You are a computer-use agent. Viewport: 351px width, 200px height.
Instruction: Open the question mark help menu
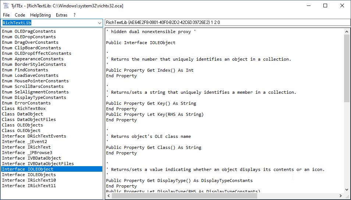pyautogui.click(x=74, y=15)
